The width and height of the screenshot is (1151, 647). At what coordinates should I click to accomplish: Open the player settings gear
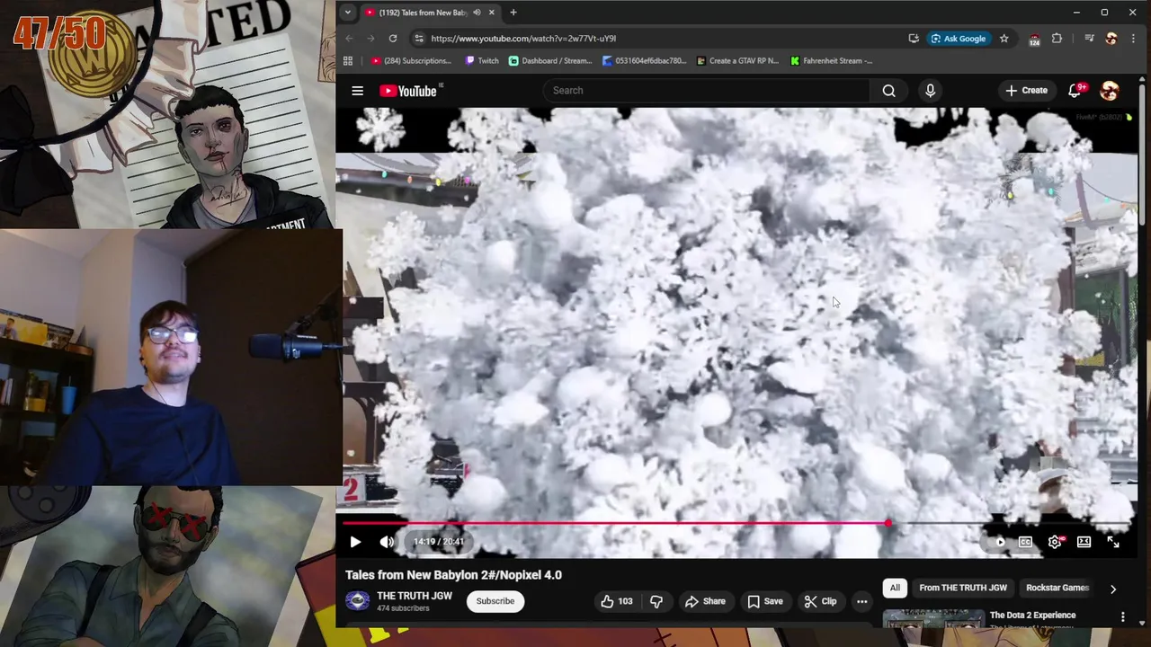point(1055,542)
